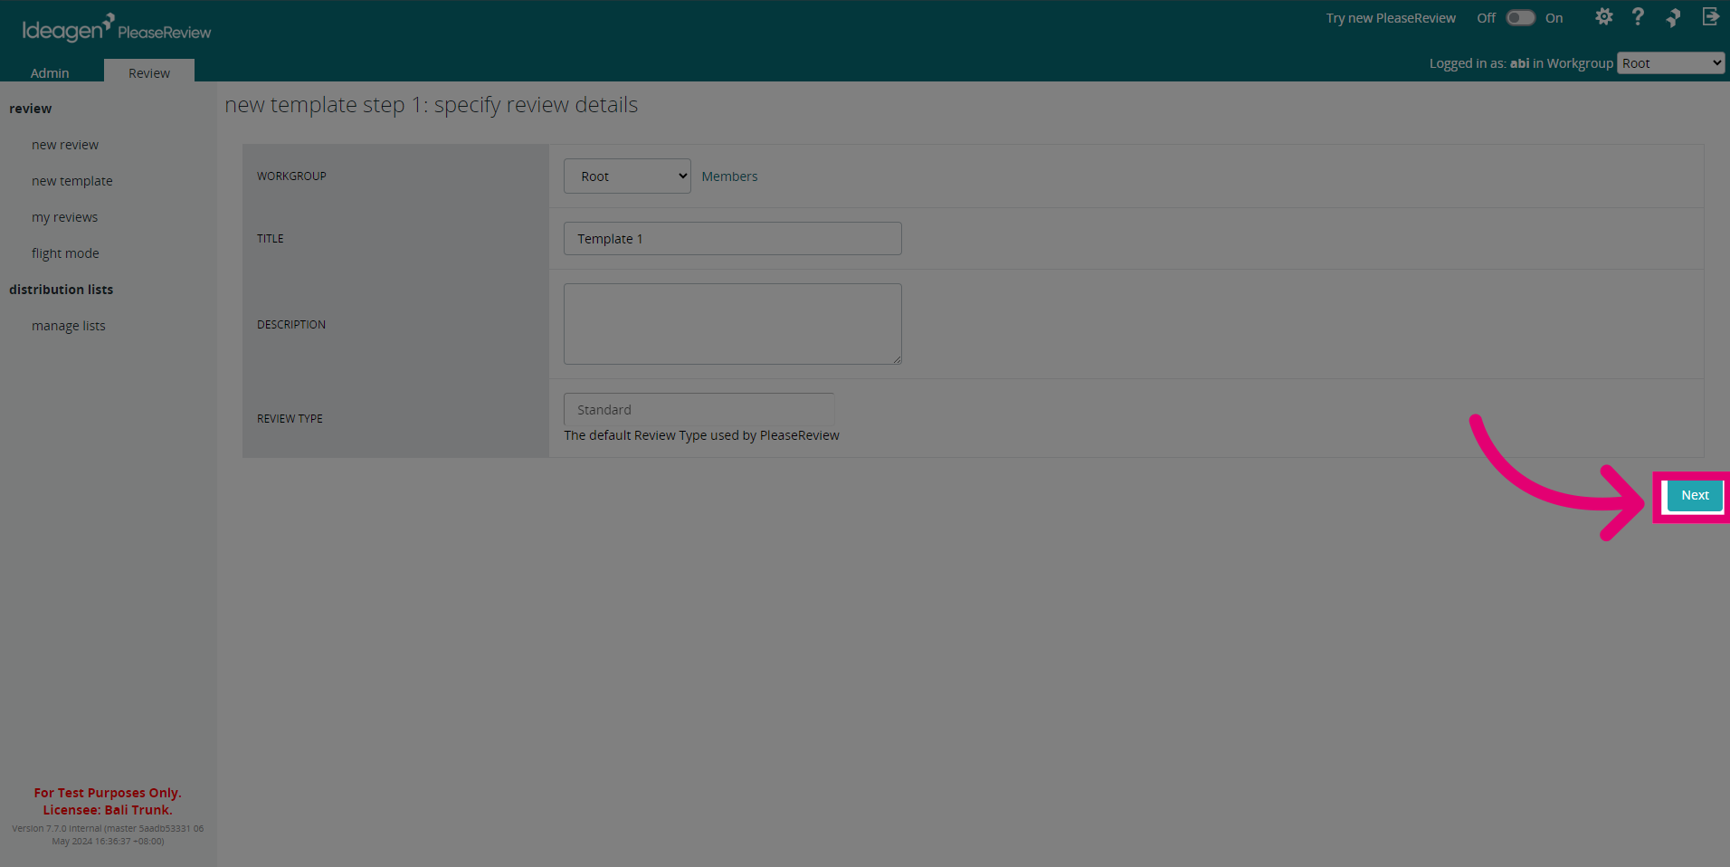1730x867 pixels.
Task: Select flight mode in sidebar
Action: [65, 253]
